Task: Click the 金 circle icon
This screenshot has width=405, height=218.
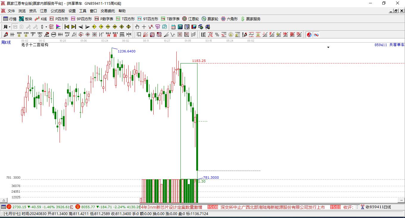Action: [231, 35]
